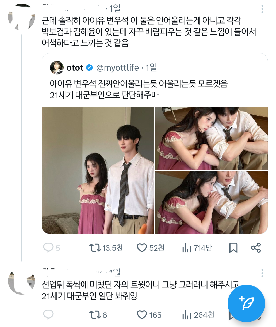The height and width of the screenshot is (327, 276).
Task: Bookmark the first tweet
Action: coord(233,247)
